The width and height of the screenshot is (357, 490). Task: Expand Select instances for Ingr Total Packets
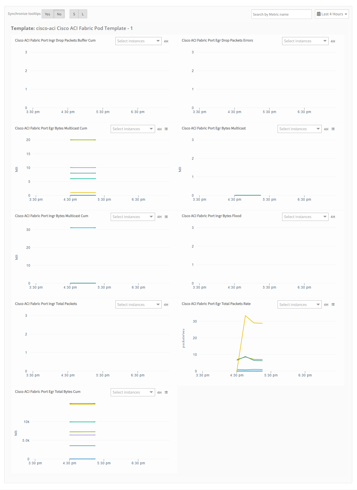(138, 304)
